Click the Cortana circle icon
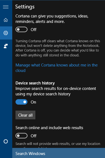 click(x=6, y=141)
